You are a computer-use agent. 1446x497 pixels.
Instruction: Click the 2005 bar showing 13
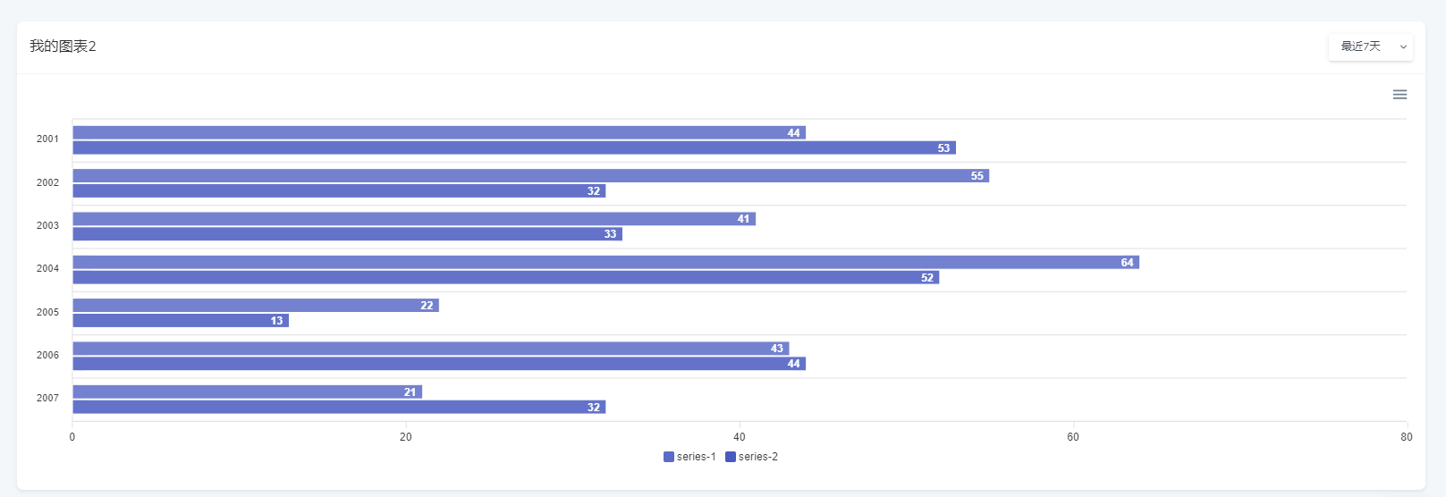coord(181,320)
